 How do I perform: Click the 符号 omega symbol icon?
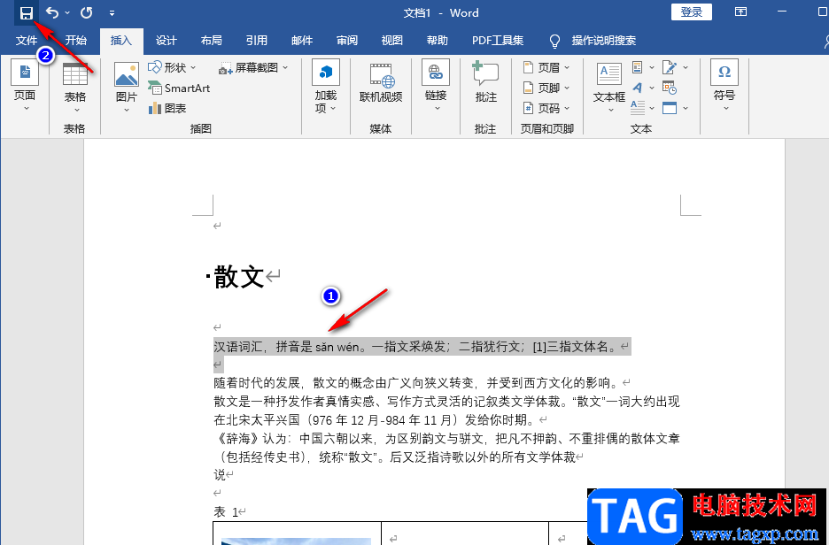point(724,73)
